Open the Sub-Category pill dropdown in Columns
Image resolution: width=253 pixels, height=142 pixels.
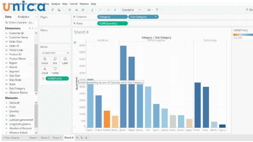[156, 17]
